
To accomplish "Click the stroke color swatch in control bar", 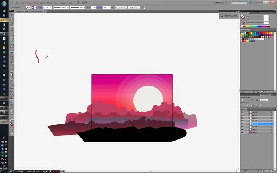I will click(x=33, y=8).
